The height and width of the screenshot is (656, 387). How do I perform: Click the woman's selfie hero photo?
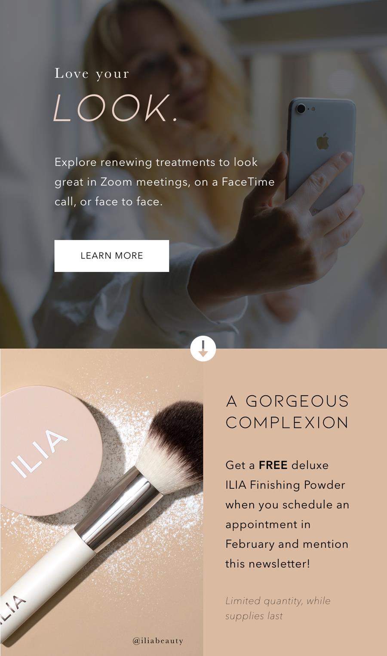[193, 174]
